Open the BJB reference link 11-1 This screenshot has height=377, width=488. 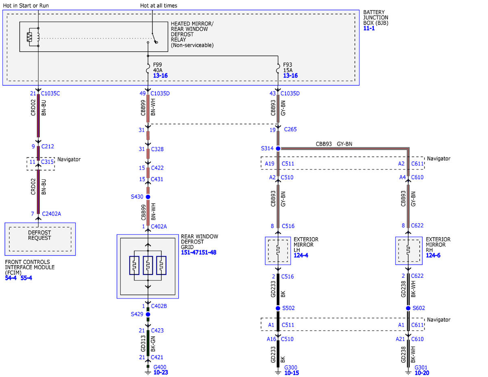coord(369,29)
